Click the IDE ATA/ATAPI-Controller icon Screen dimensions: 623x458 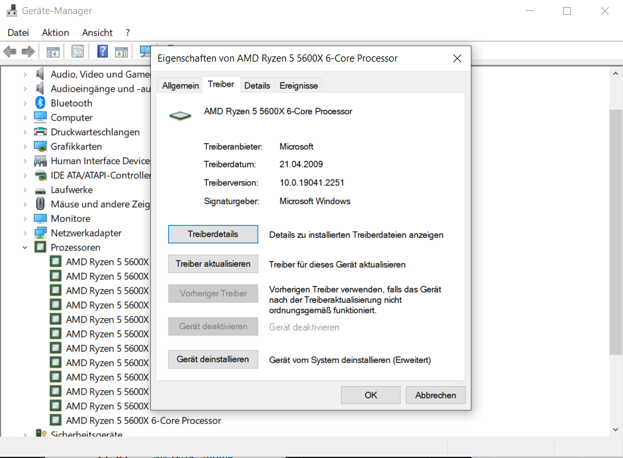point(40,175)
